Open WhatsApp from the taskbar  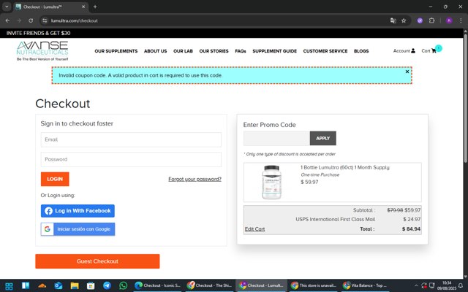coord(123,285)
